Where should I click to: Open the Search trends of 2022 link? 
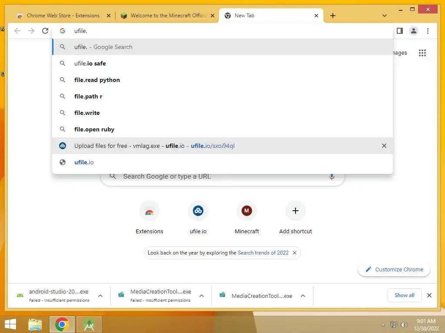click(x=263, y=253)
